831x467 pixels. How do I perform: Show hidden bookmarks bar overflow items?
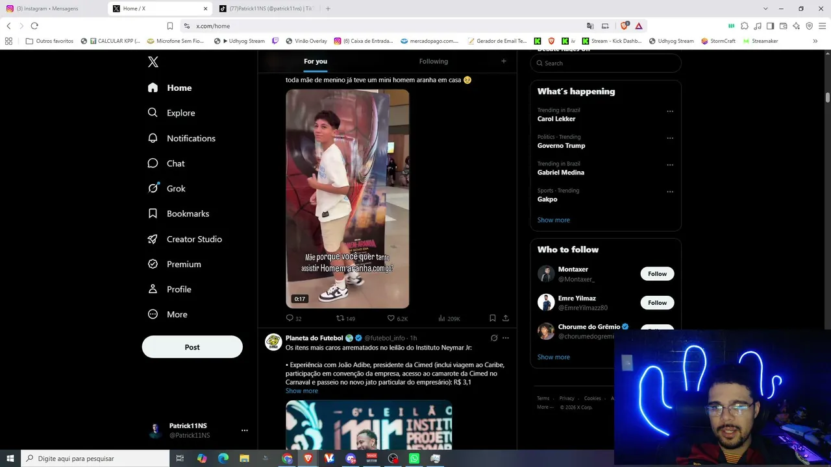[815, 41]
